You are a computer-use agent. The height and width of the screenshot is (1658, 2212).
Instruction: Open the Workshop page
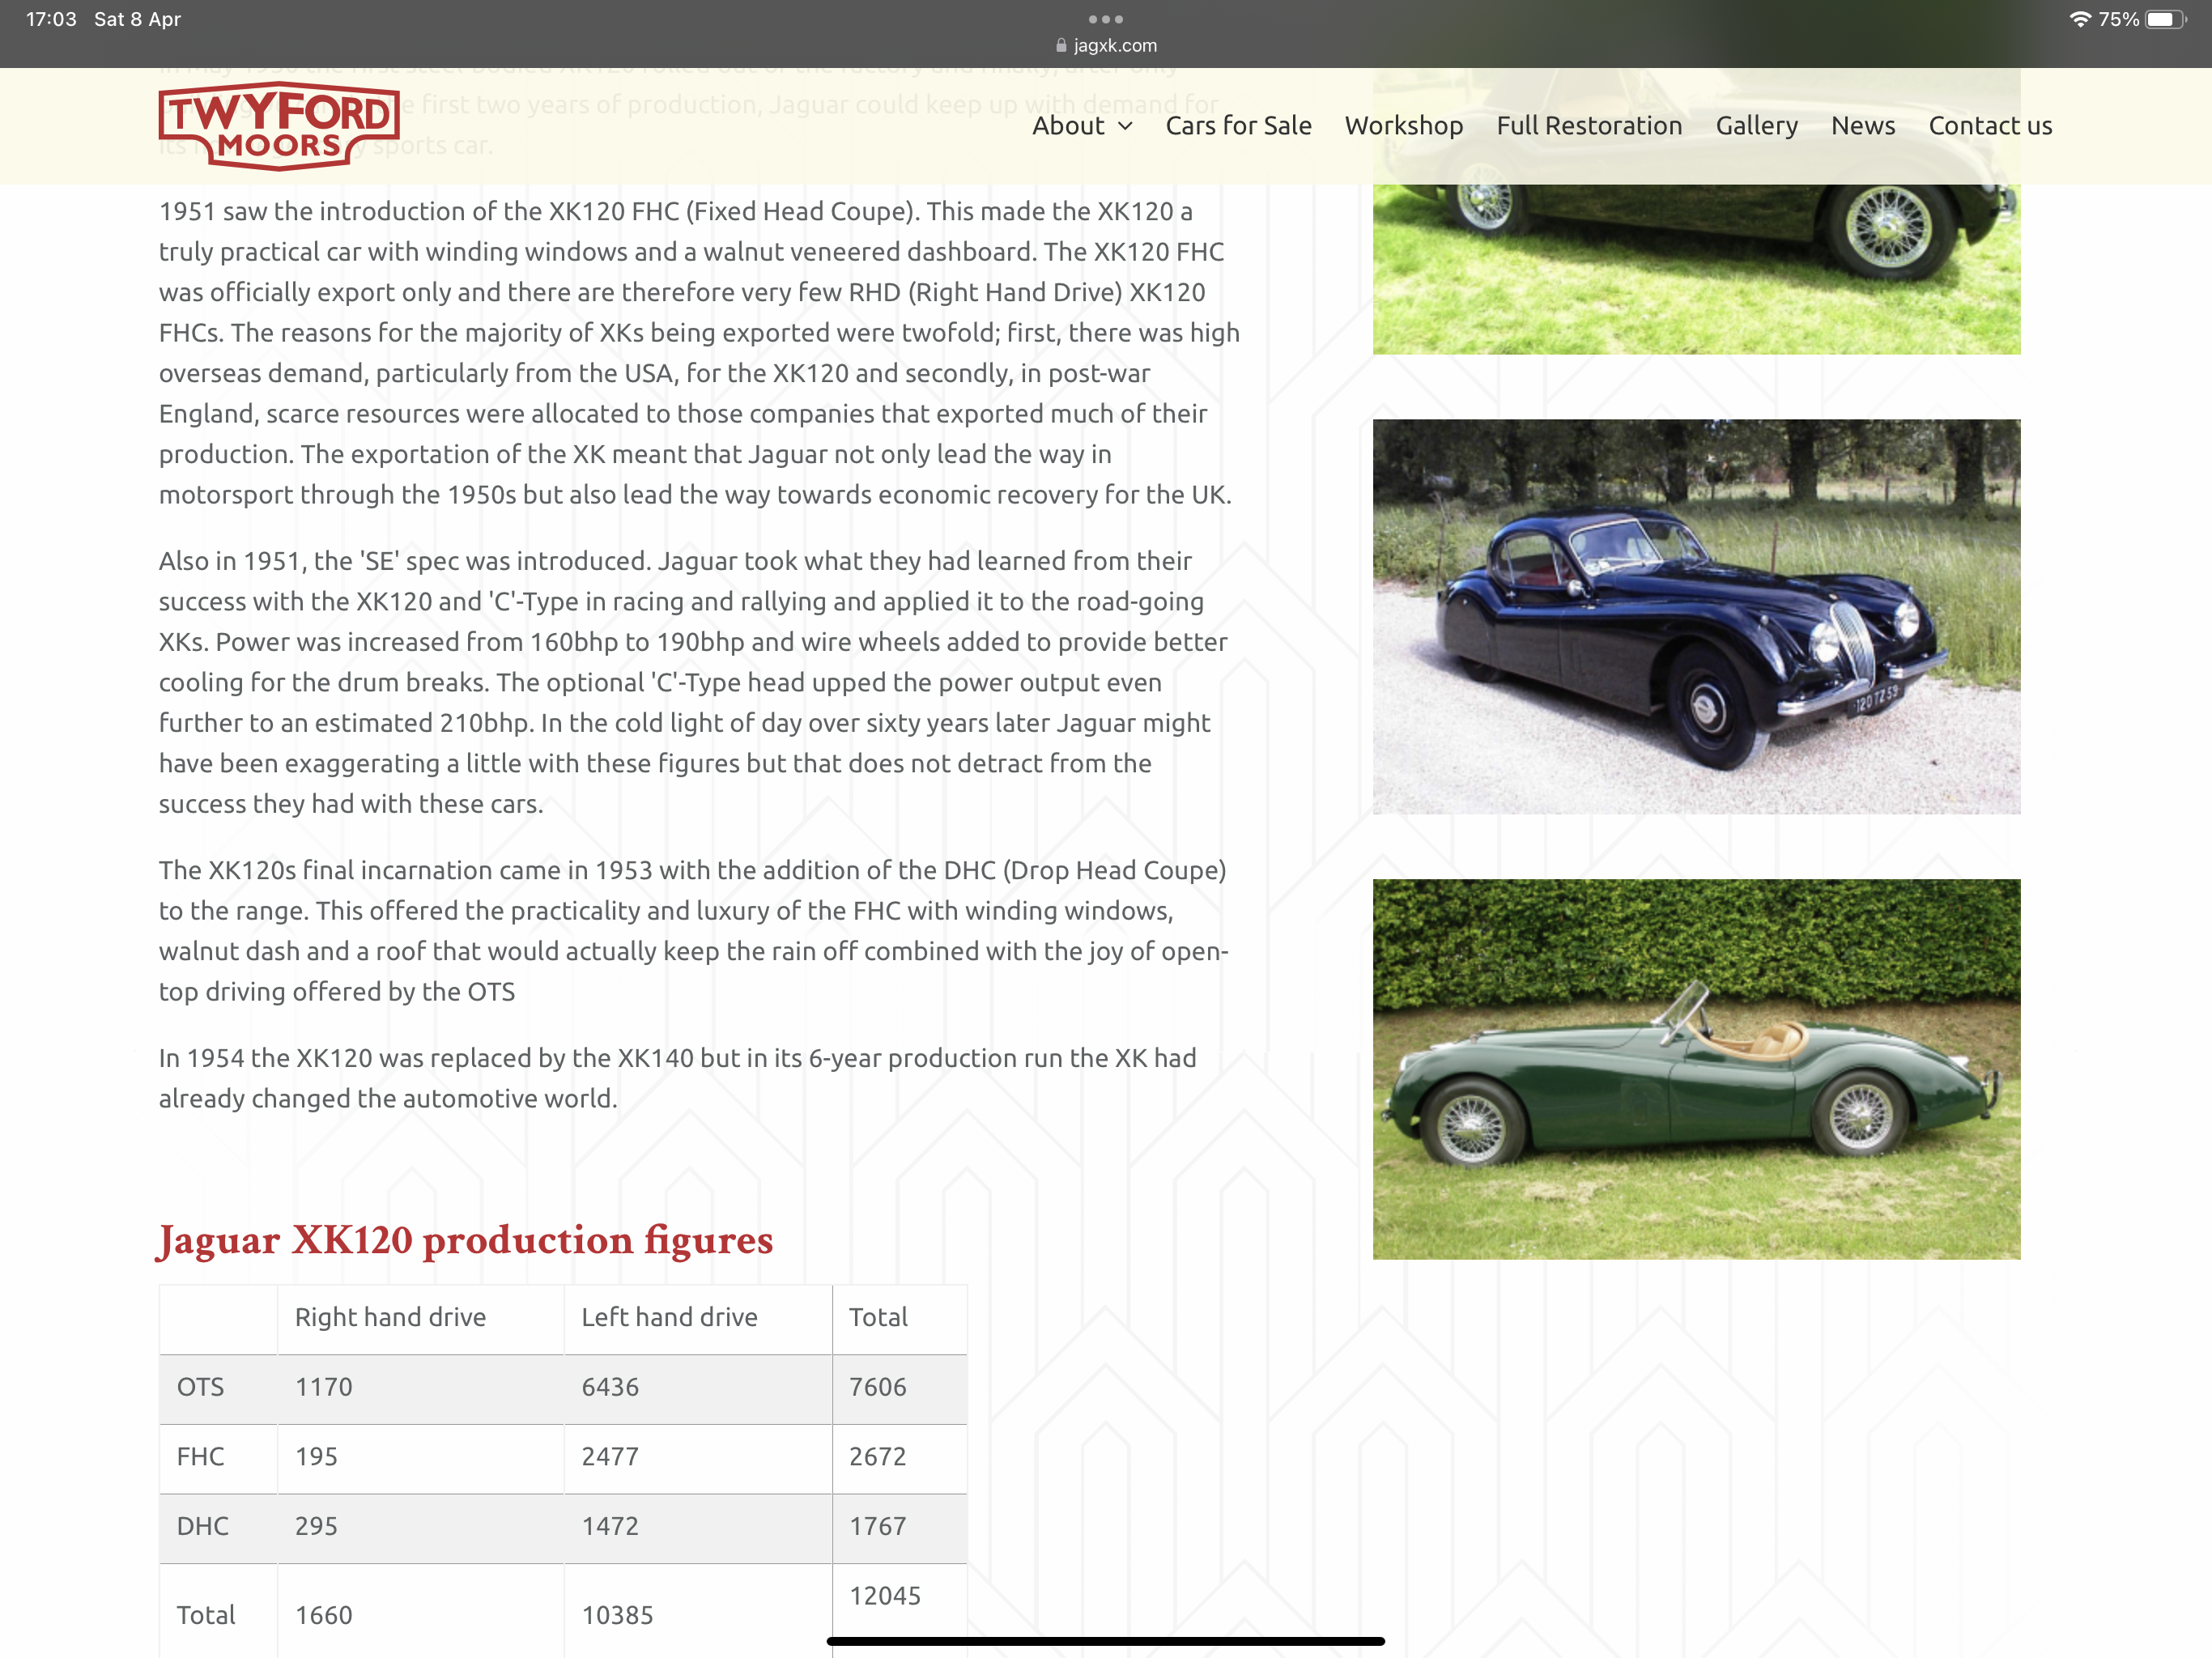point(1403,126)
